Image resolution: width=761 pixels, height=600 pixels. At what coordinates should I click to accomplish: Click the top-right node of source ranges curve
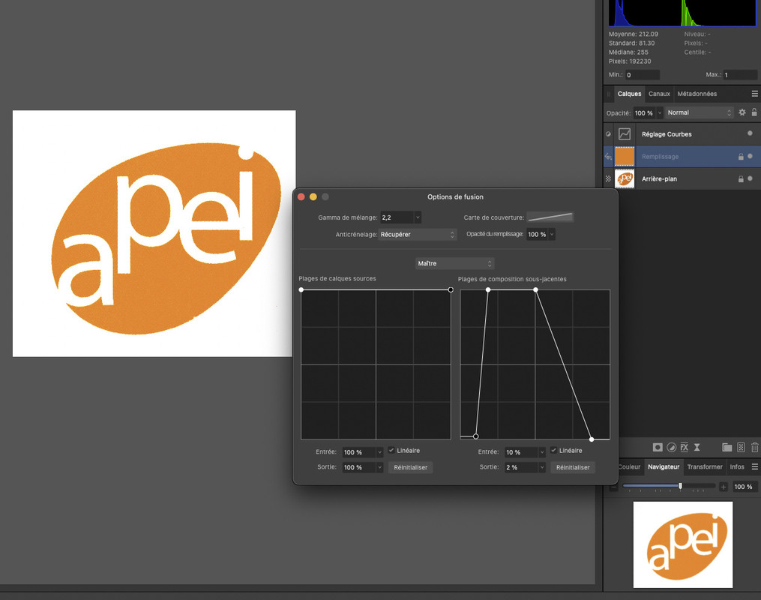click(x=451, y=289)
